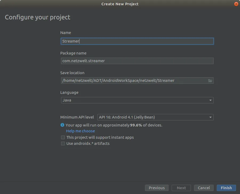Close the Create New Project dialog
The width and height of the screenshot is (240, 194).
(236, 4)
